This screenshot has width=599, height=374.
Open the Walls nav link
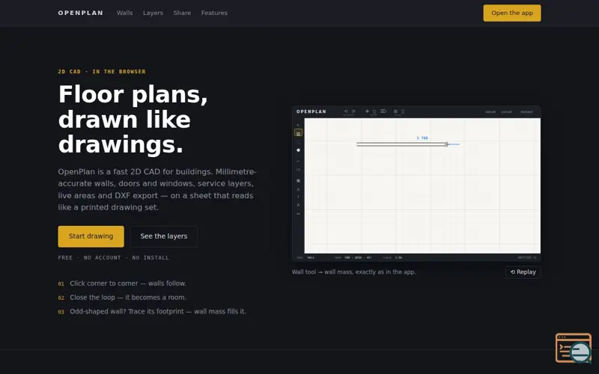click(x=124, y=13)
